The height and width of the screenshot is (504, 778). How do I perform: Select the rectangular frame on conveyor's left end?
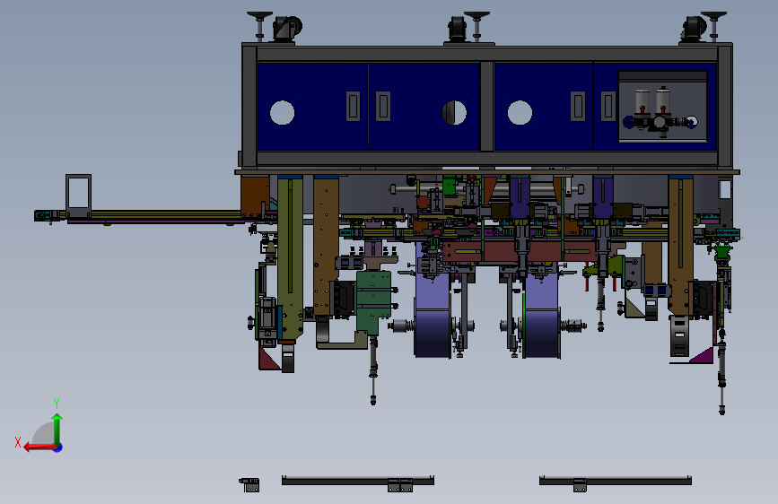click(78, 196)
